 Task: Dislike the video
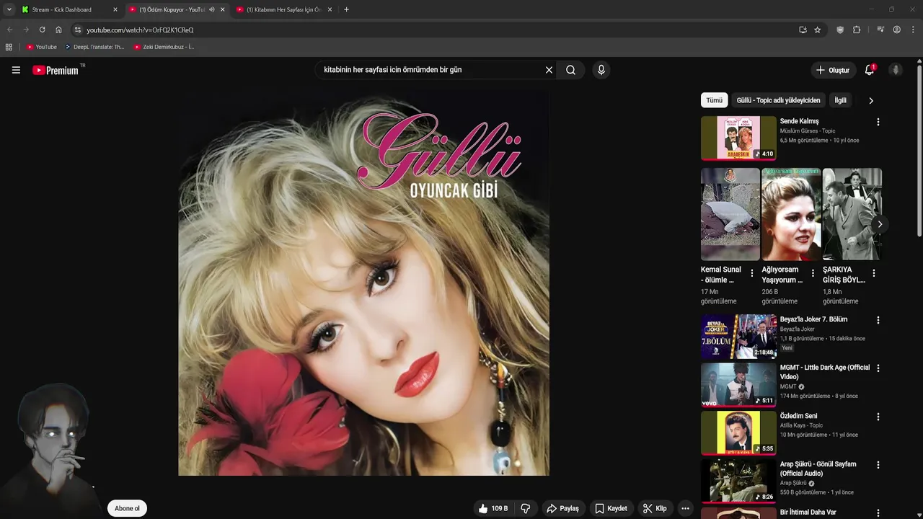[x=526, y=508]
